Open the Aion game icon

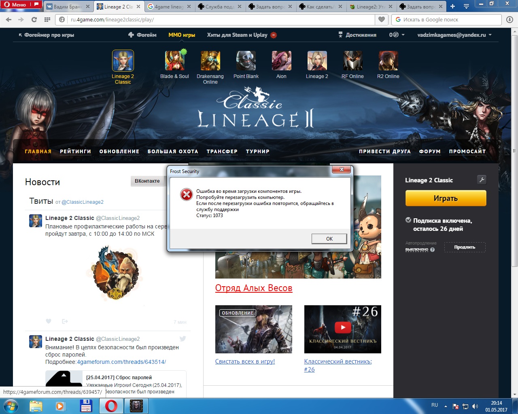click(281, 61)
